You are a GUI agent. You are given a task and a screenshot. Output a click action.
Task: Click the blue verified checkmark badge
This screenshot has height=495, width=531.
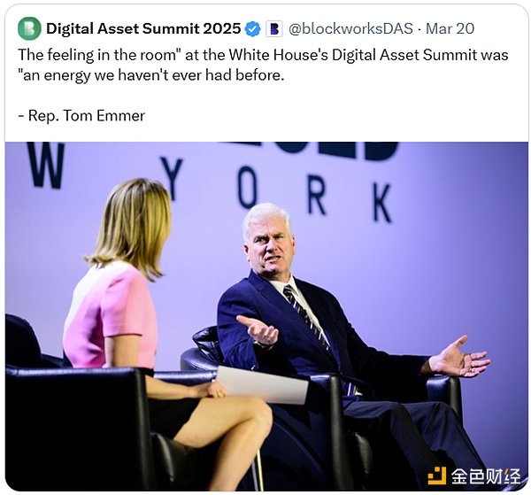tap(253, 29)
